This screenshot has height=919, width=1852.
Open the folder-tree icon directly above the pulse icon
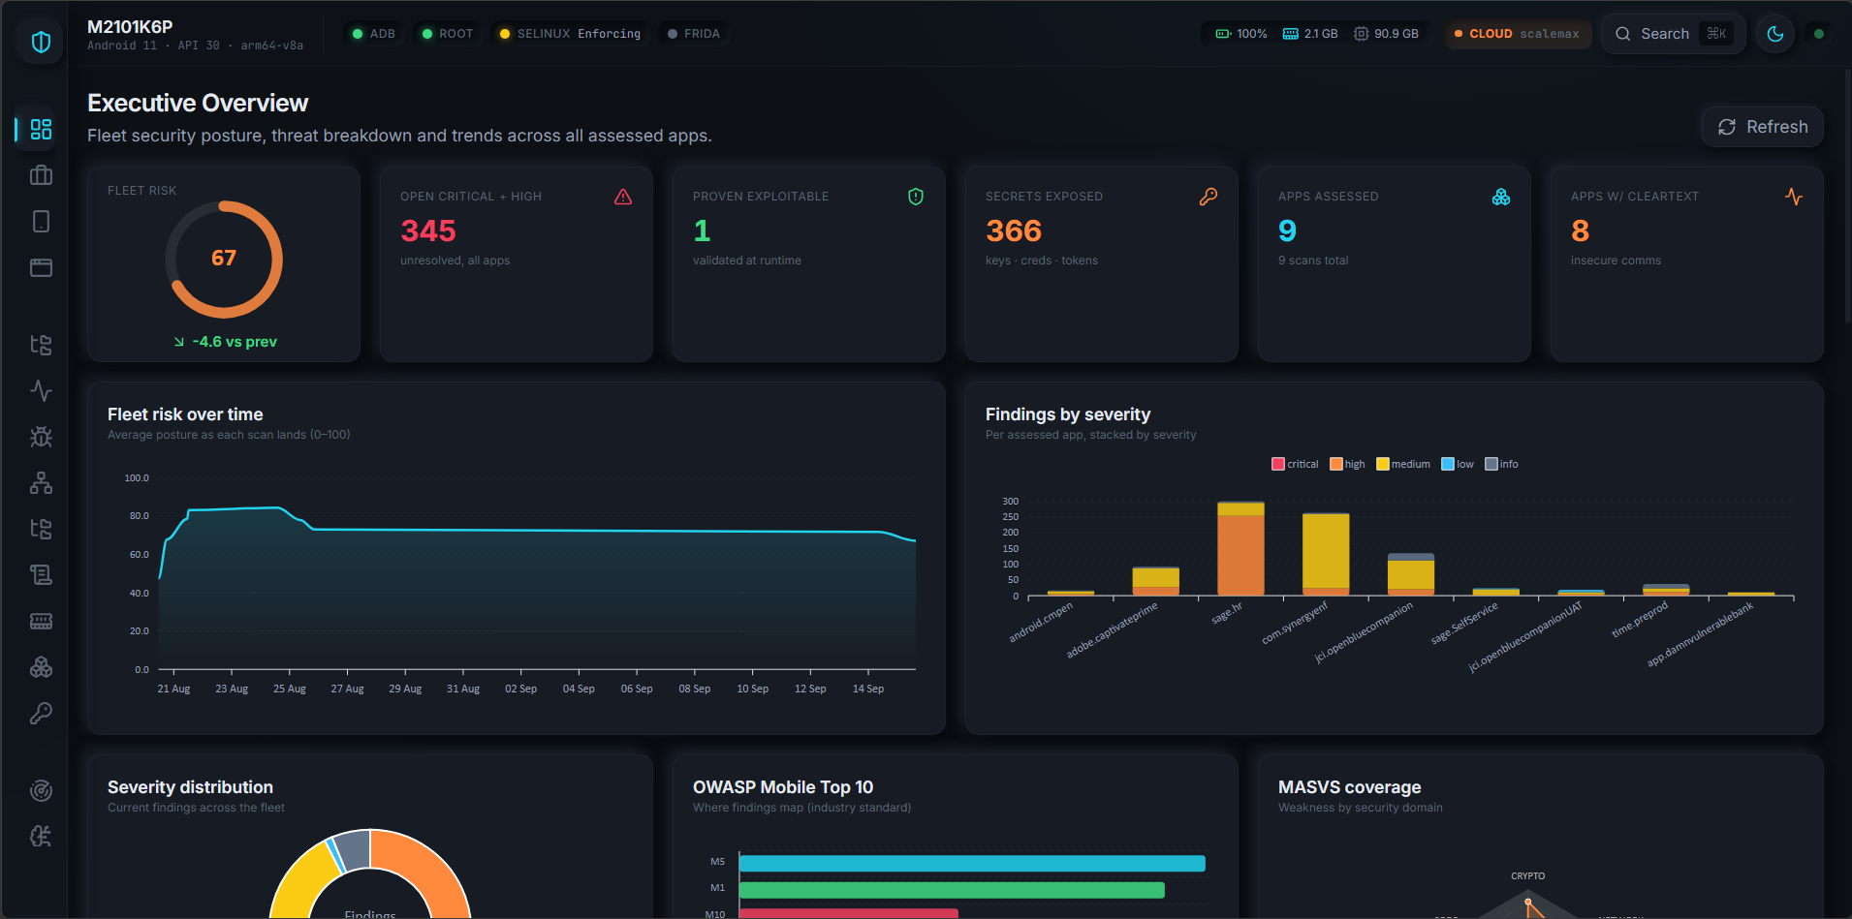pyautogui.click(x=41, y=345)
